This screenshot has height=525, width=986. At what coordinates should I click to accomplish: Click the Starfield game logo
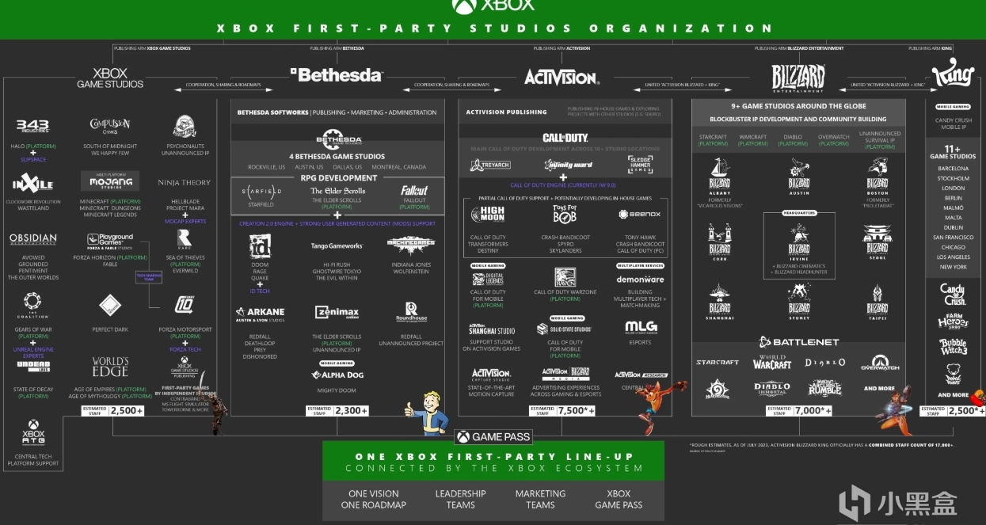[261, 192]
